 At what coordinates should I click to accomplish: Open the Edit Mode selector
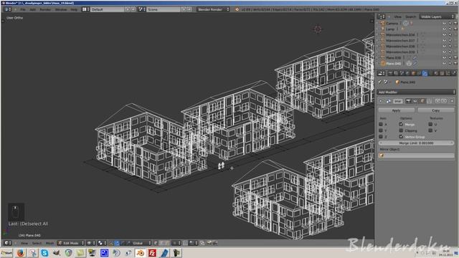point(71,243)
